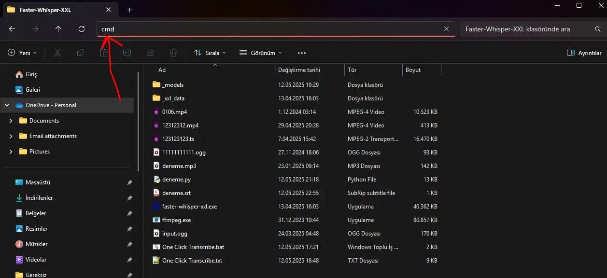Select the 0106.mp4 file icon
The height and width of the screenshot is (278, 607).
[x=156, y=111]
